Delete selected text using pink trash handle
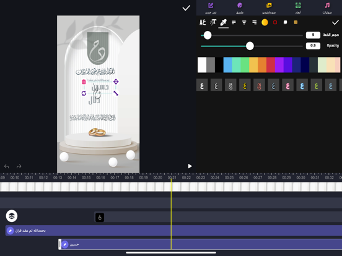 pos(84,82)
